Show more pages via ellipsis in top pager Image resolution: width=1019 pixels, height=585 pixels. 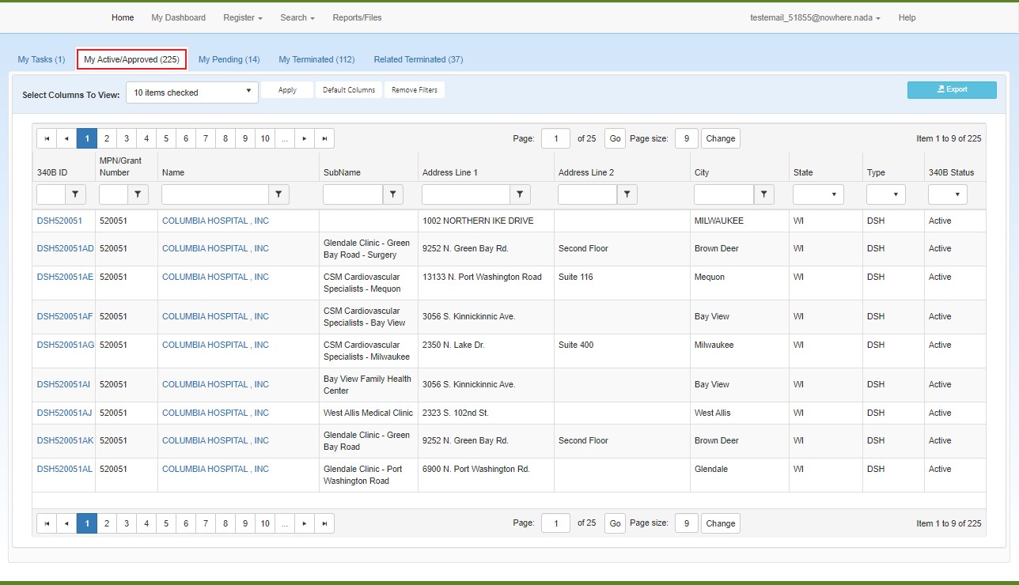point(285,138)
